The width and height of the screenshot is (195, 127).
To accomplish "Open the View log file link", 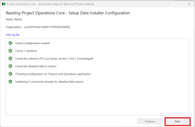I will 13,35.
